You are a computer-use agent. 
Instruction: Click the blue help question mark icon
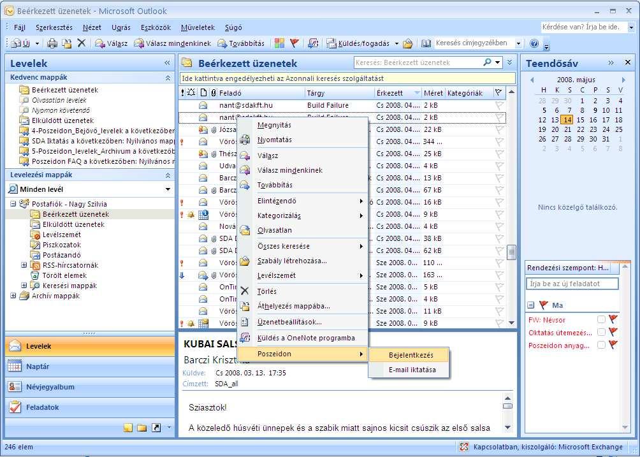534,43
